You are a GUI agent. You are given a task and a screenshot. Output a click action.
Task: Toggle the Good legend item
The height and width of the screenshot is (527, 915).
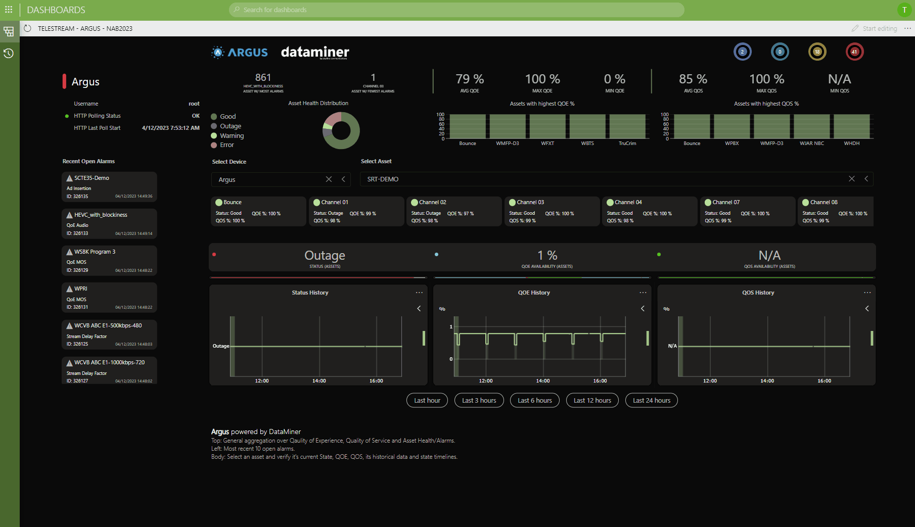click(x=223, y=117)
